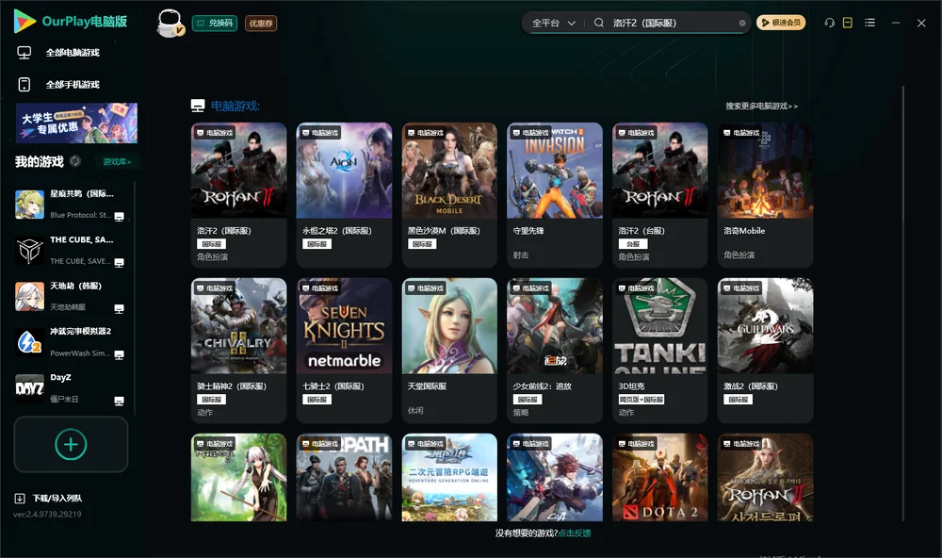The image size is (942, 558).
Task: Select DayZ in my games list
Action: (x=71, y=387)
